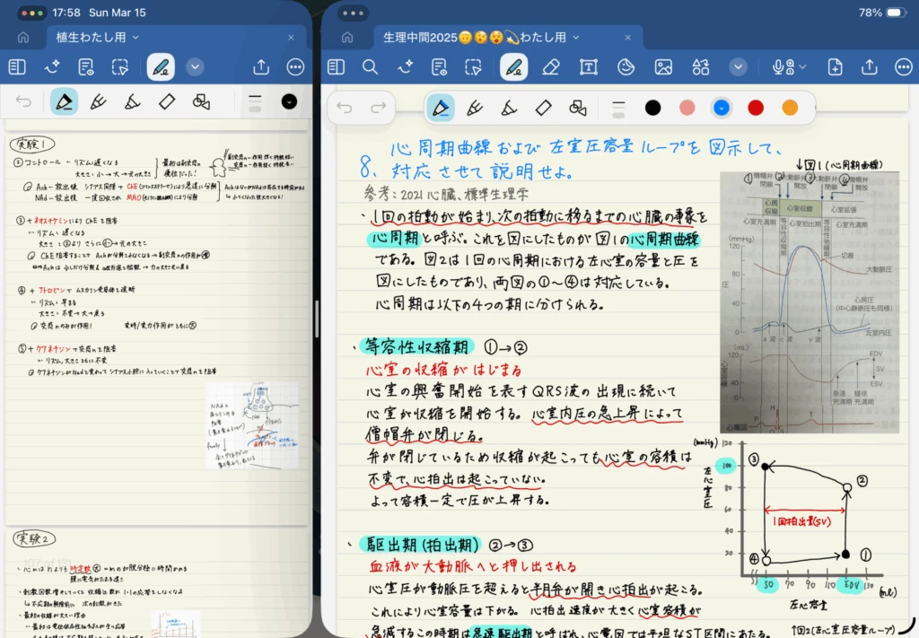Viewport: 919px width, 638px height.
Task: Select lasso tool in left window toolbar
Action: click(x=120, y=66)
